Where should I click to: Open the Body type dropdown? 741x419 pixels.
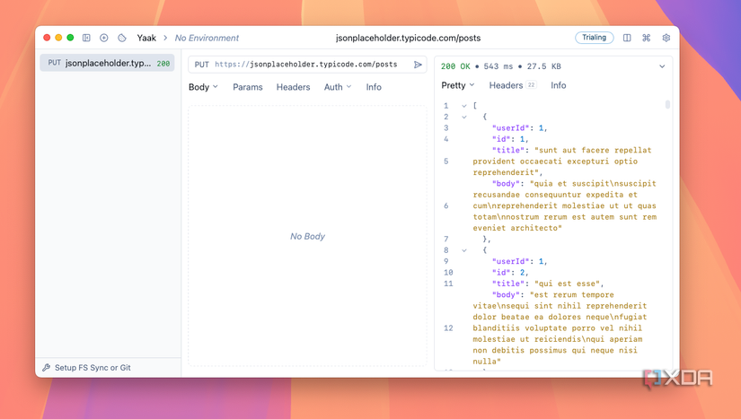(203, 87)
